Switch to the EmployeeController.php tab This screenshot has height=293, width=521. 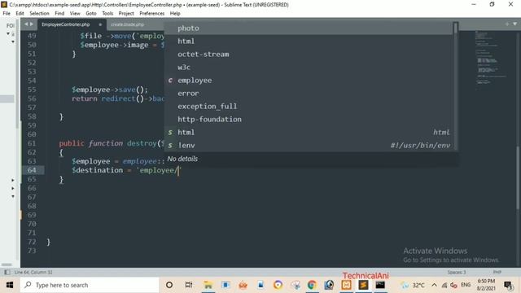point(66,24)
